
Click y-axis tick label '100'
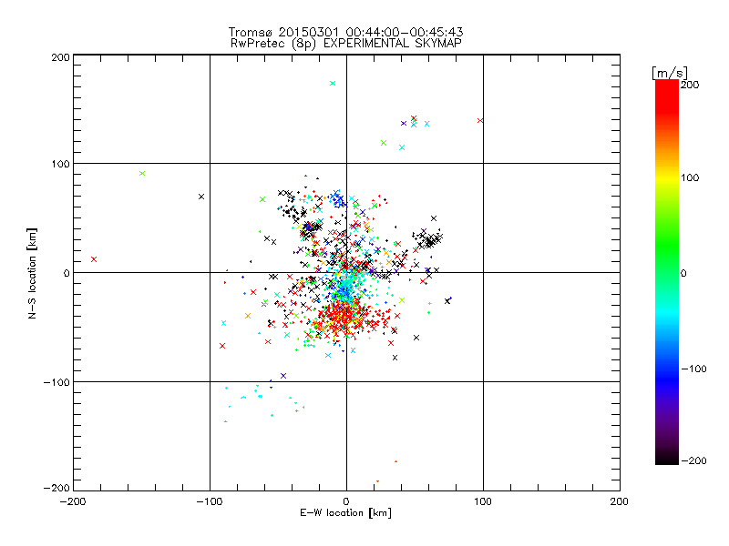click(60, 165)
